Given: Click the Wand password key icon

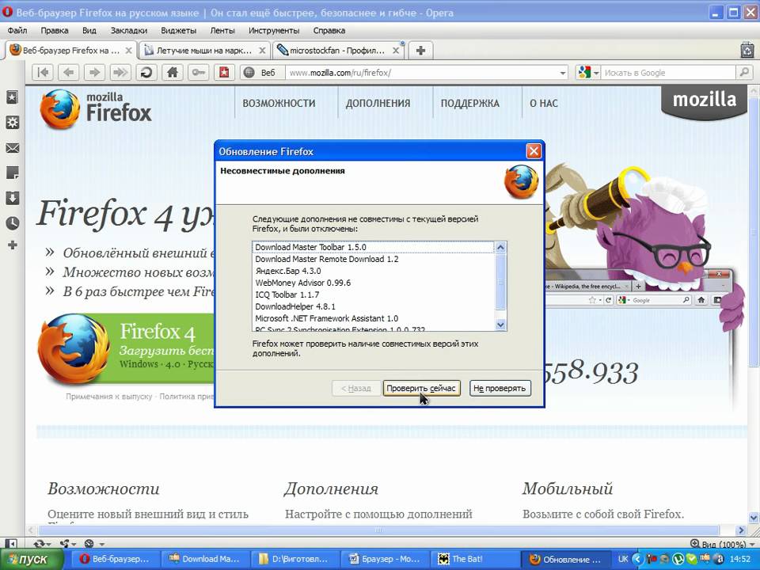Looking at the screenshot, I should point(198,73).
